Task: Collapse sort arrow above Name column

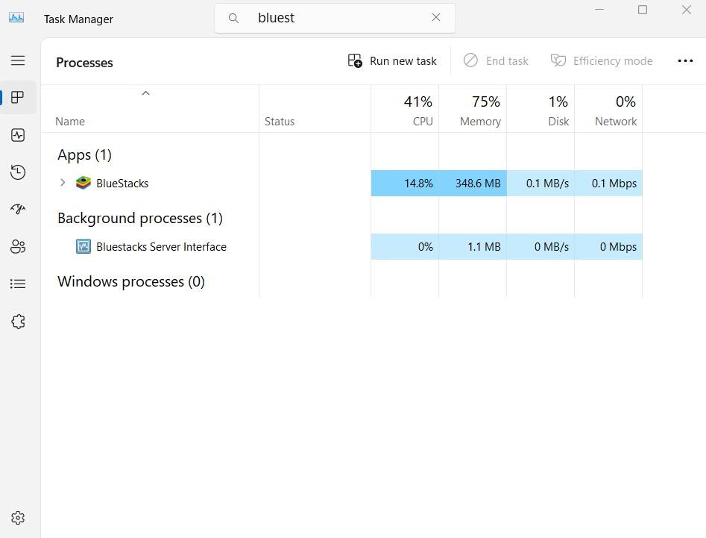Action: (146, 93)
